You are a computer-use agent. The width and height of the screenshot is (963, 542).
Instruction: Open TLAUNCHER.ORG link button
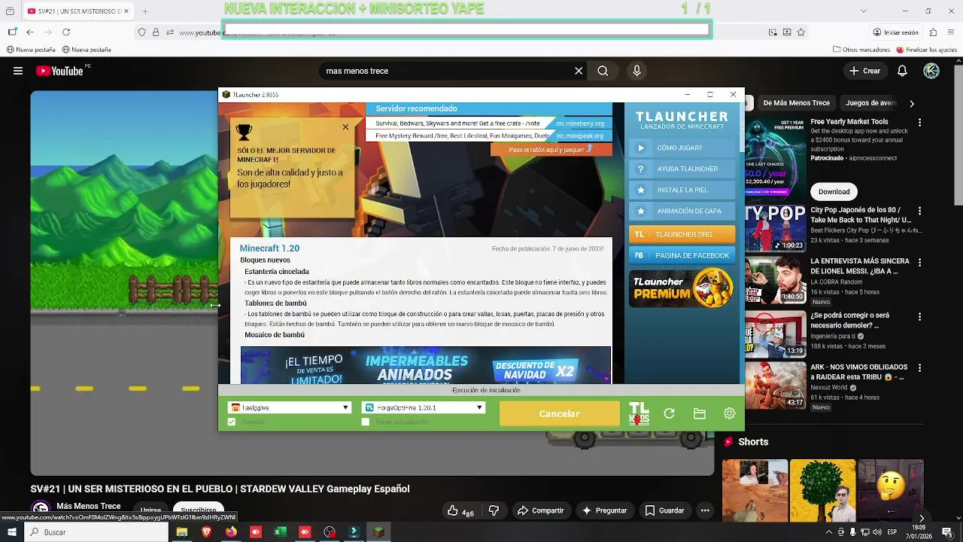pos(682,234)
